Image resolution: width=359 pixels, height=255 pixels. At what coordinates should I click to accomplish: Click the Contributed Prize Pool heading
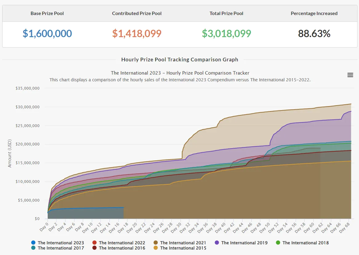tap(137, 14)
